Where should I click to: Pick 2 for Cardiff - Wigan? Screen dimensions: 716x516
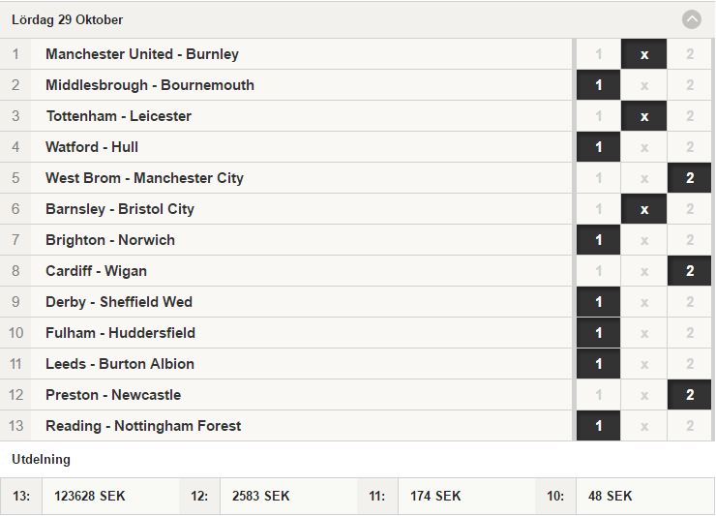pyautogui.click(x=690, y=271)
